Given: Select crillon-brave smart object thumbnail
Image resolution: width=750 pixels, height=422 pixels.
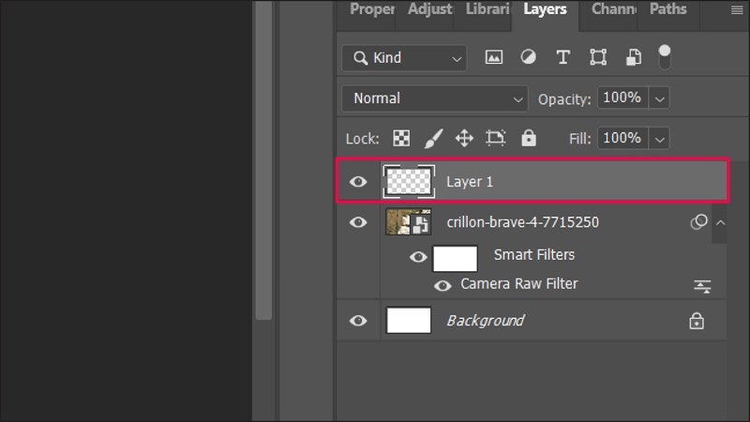Looking at the screenshot, I should point(409,222).
